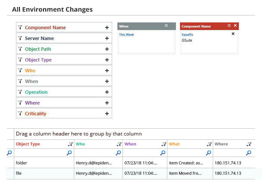The height and width of the screenshot is (185, 264).
Task: Open filter dropdown on Object Type column
Action: (x=70, y=144)
